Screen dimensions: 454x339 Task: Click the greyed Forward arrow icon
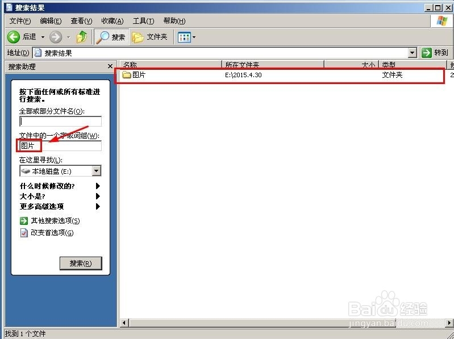click(56, 37)
